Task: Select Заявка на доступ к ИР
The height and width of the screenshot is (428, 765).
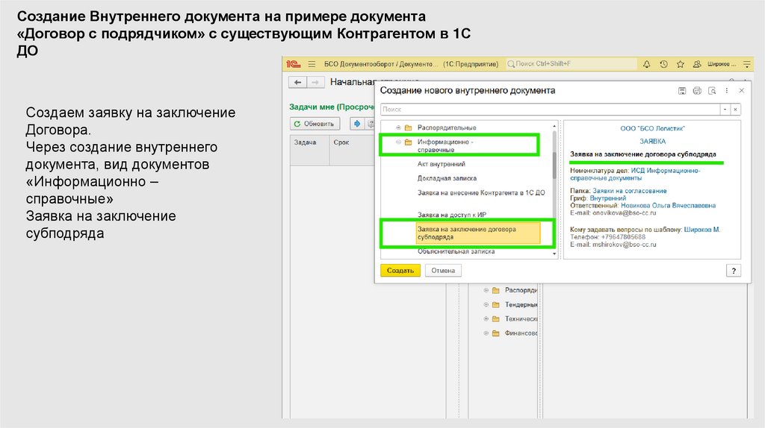Action: coord(447,214)
